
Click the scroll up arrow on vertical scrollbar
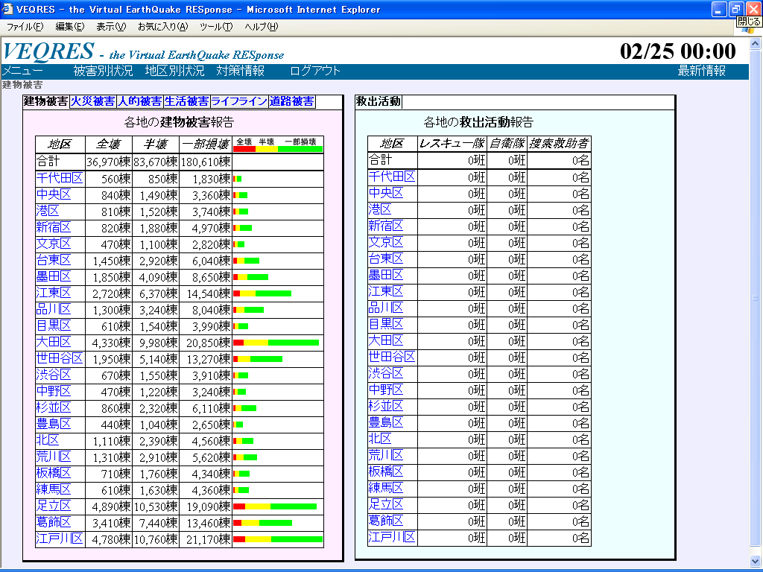756,44
